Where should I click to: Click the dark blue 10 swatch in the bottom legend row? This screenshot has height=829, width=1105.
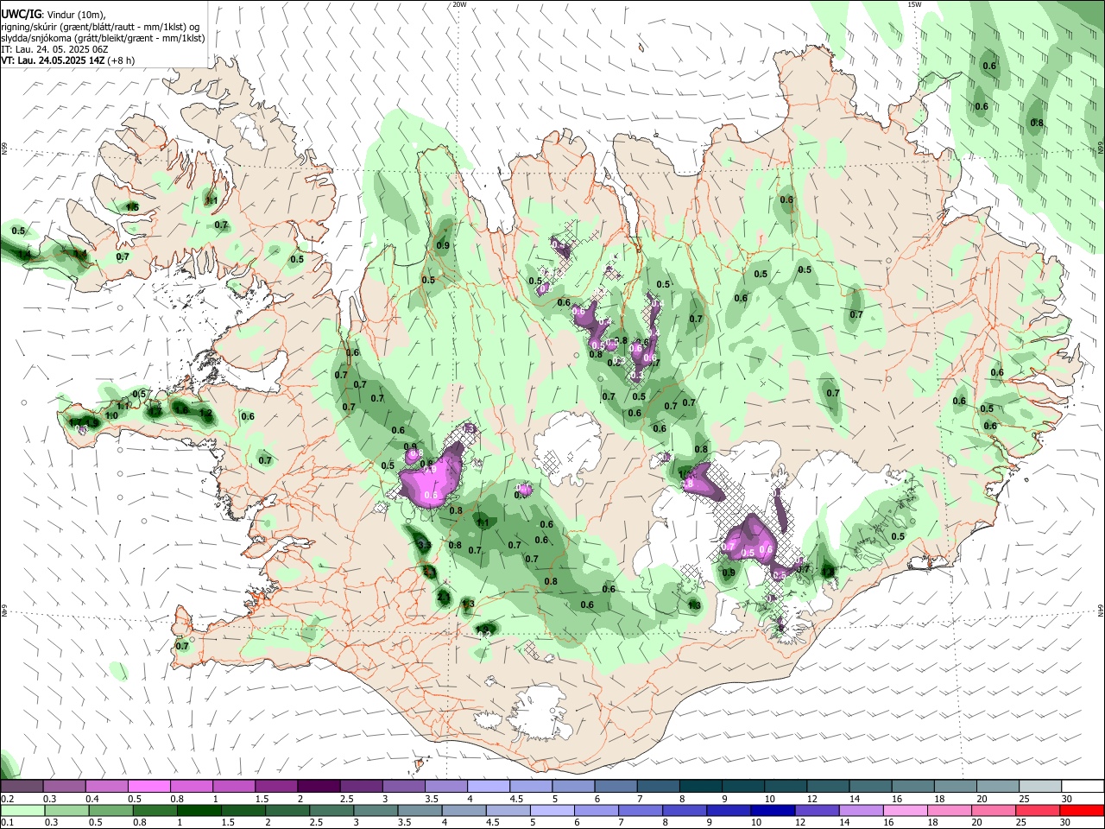771,811
